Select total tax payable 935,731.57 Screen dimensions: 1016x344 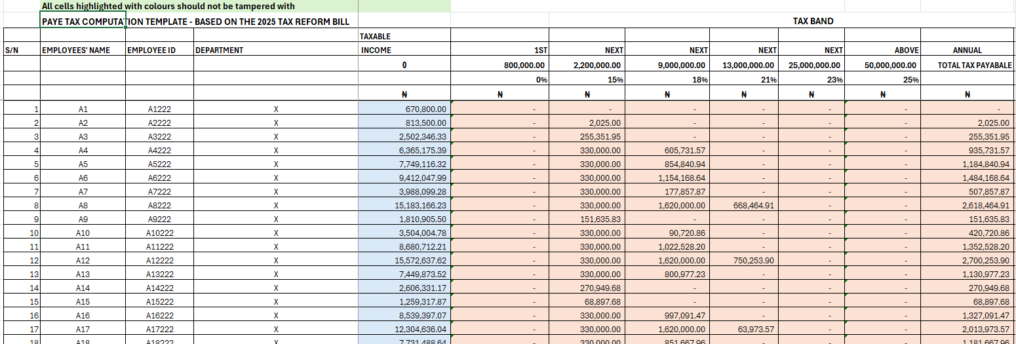click(x=968, y=150)
